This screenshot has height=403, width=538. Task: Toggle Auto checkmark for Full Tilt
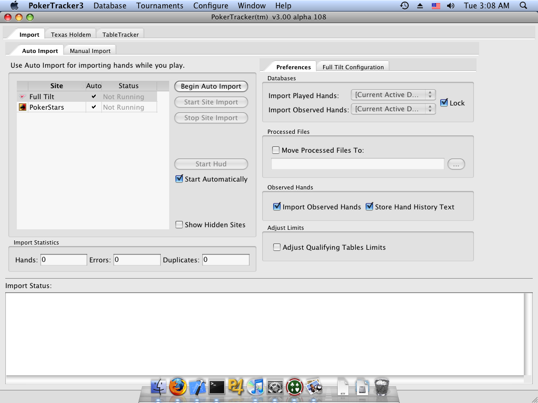pos(94,97)
